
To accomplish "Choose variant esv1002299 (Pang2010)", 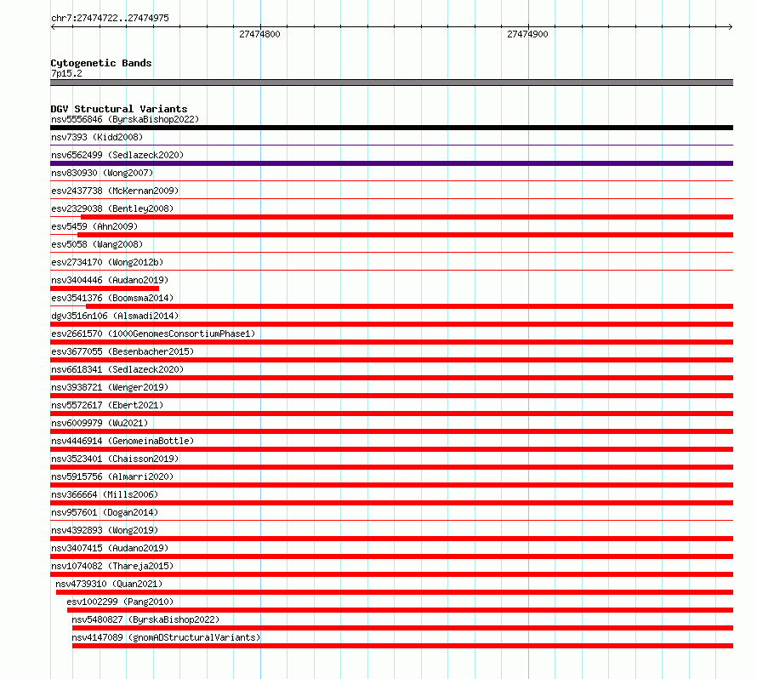I will tap(120, 602).
